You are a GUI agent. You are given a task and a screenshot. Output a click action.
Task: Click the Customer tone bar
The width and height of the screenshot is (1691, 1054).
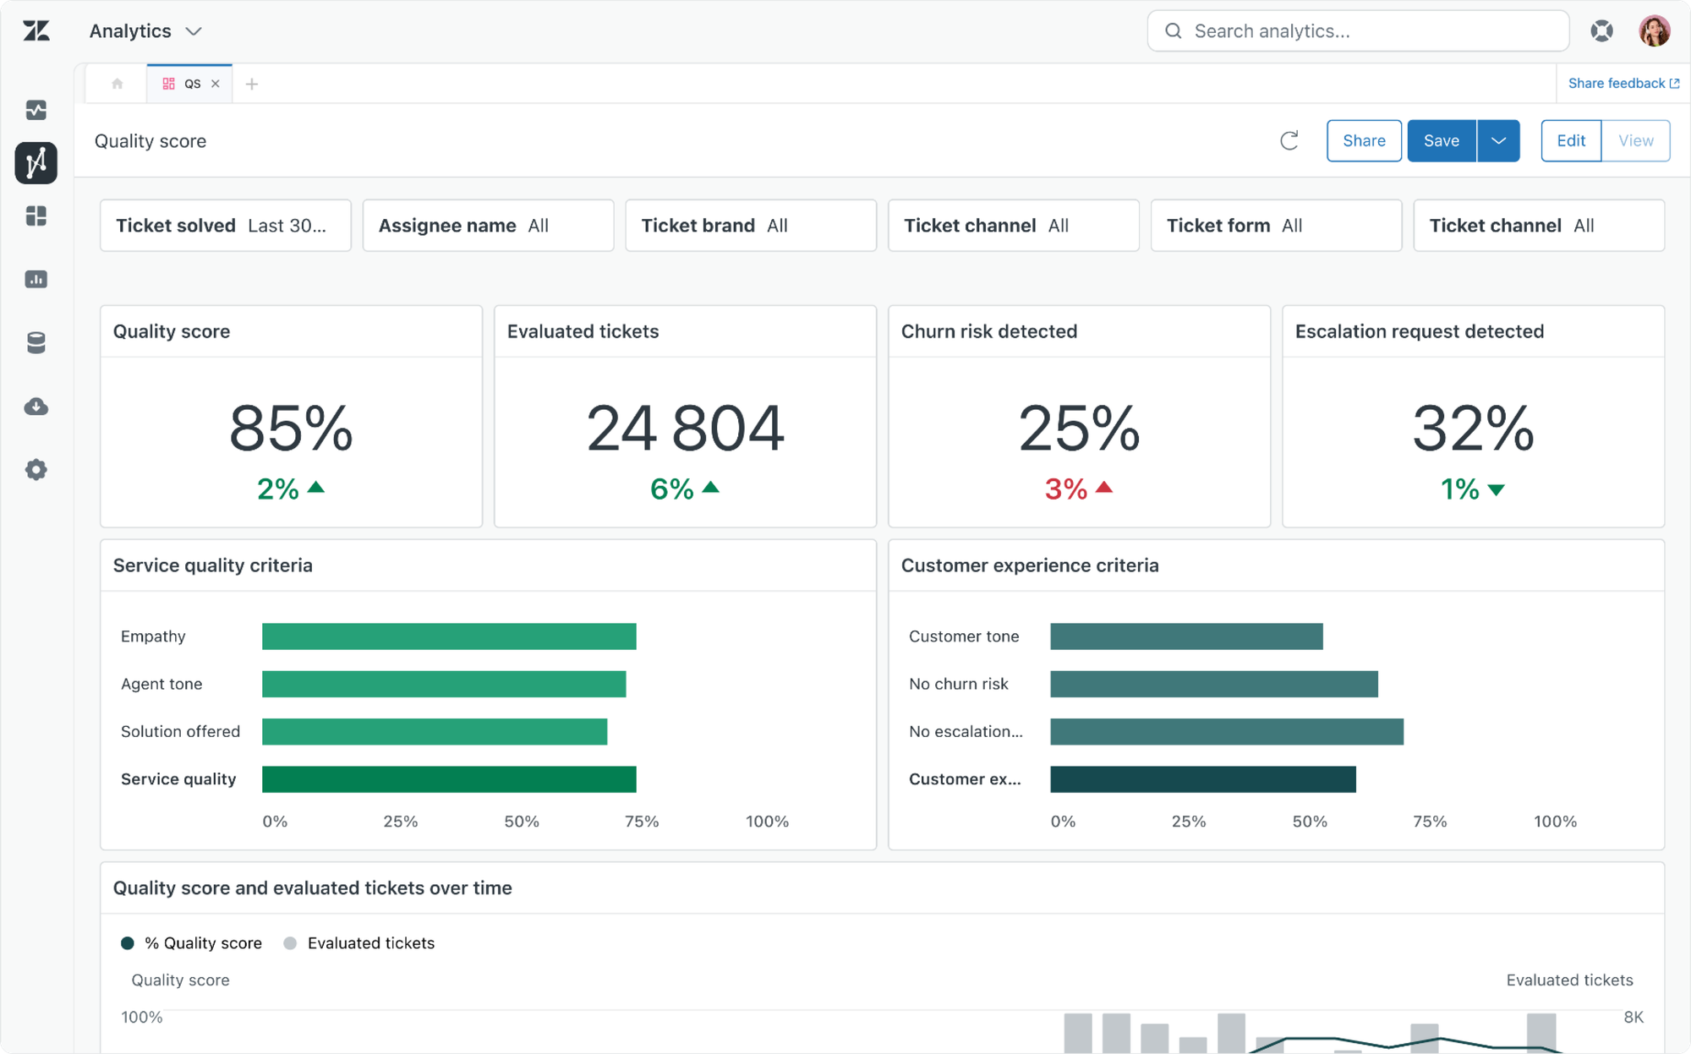(x=1186, y=636)
